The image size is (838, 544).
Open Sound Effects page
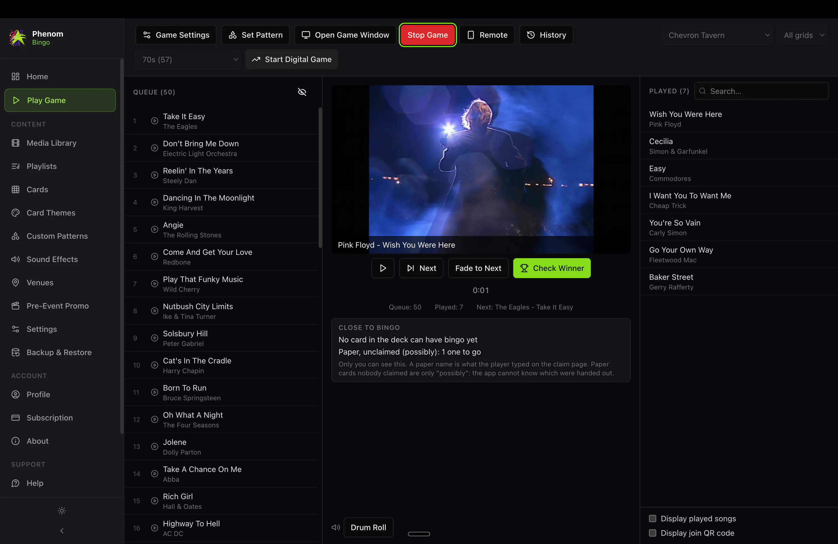(x=60, y=259)
